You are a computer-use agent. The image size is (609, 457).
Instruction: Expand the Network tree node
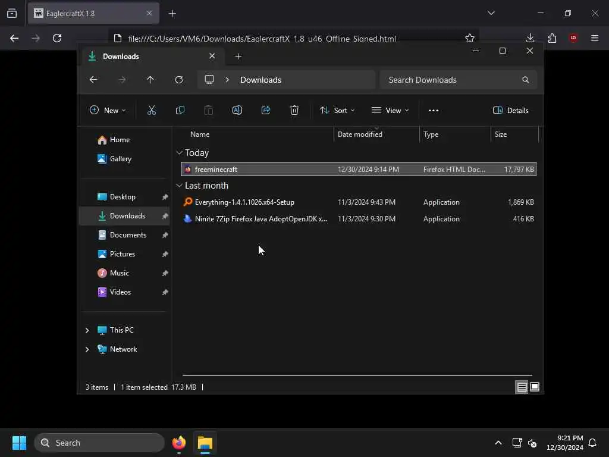click(x=87, y=349)
